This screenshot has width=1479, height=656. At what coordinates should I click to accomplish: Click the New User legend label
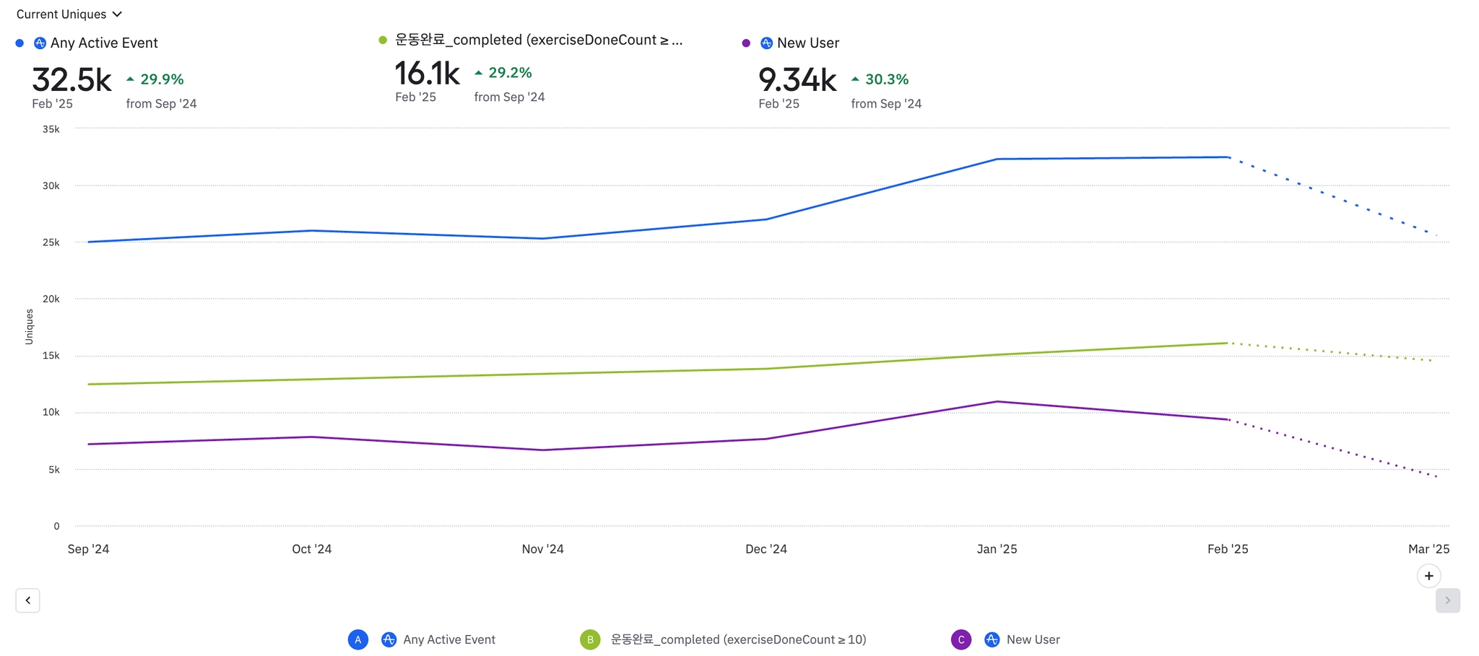(1033, 639)
